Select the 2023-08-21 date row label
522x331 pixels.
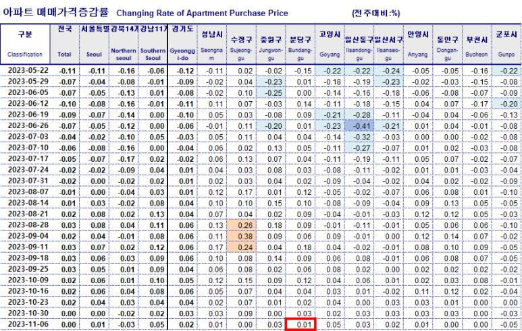[x=28, y=214]
